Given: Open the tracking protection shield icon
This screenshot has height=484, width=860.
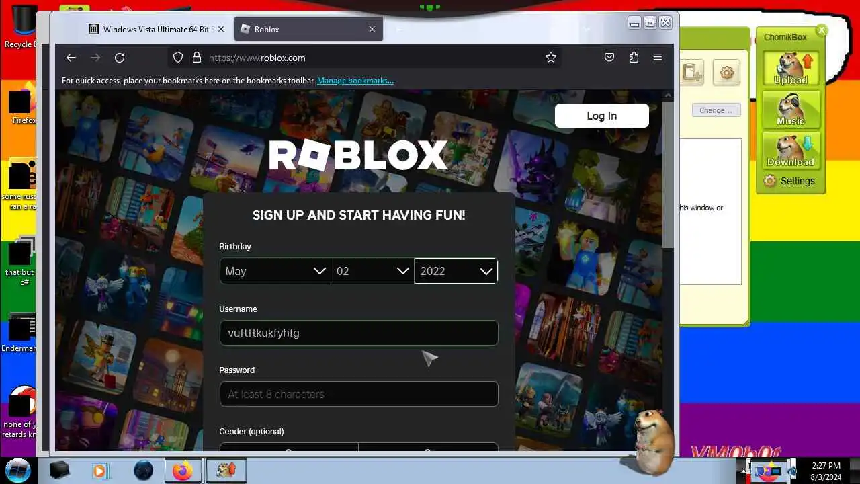Looking at the screenshot, I should 178,58.
